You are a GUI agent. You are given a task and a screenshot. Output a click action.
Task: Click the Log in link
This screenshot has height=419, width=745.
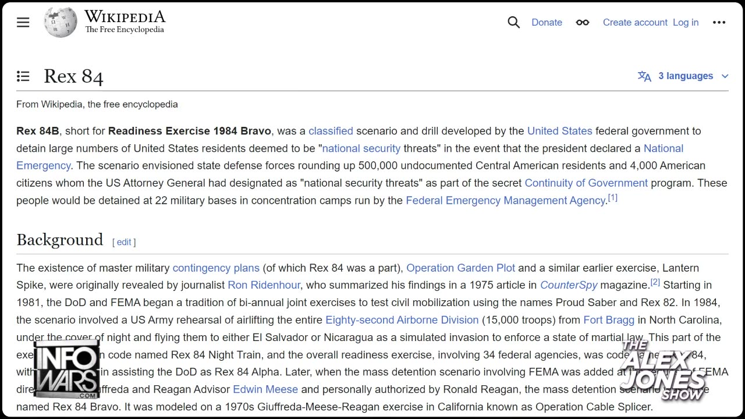(686, 23)
